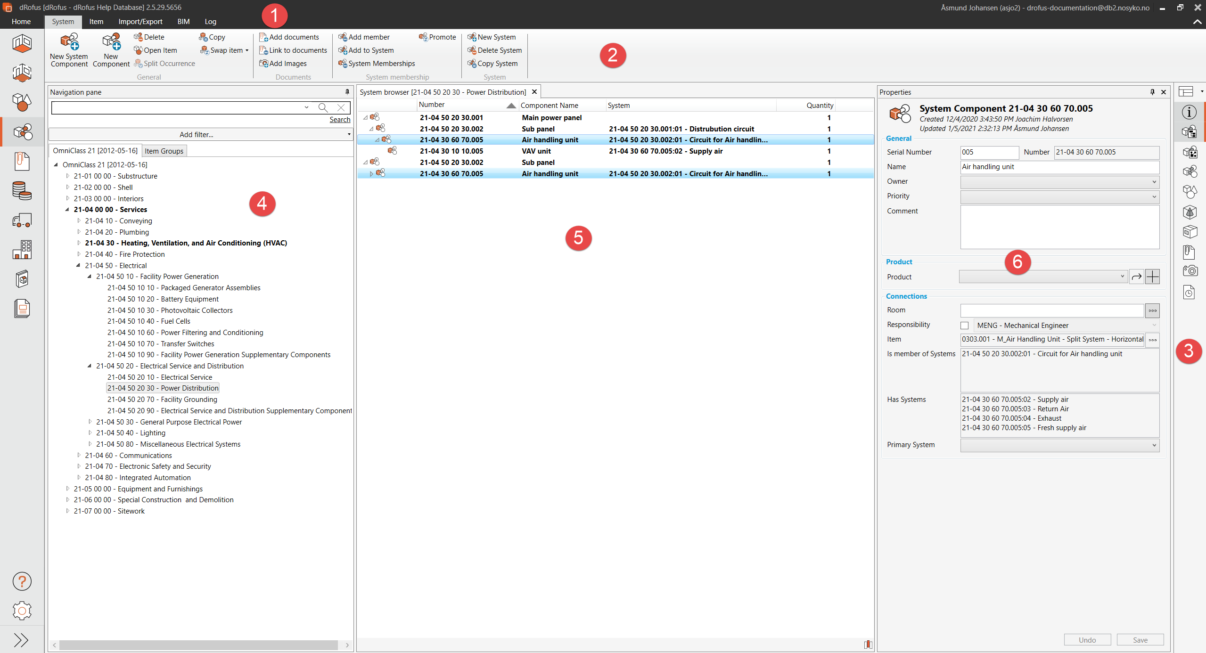Screen dimensions: 1206x653
Task: Switch to the Item Groups tab
Action: (164, 150)
